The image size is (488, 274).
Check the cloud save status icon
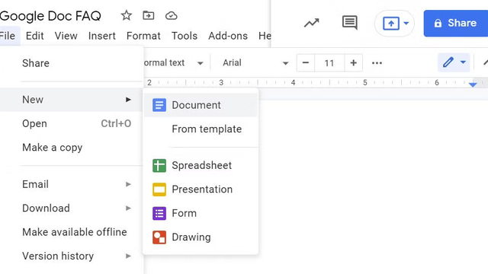171,15
